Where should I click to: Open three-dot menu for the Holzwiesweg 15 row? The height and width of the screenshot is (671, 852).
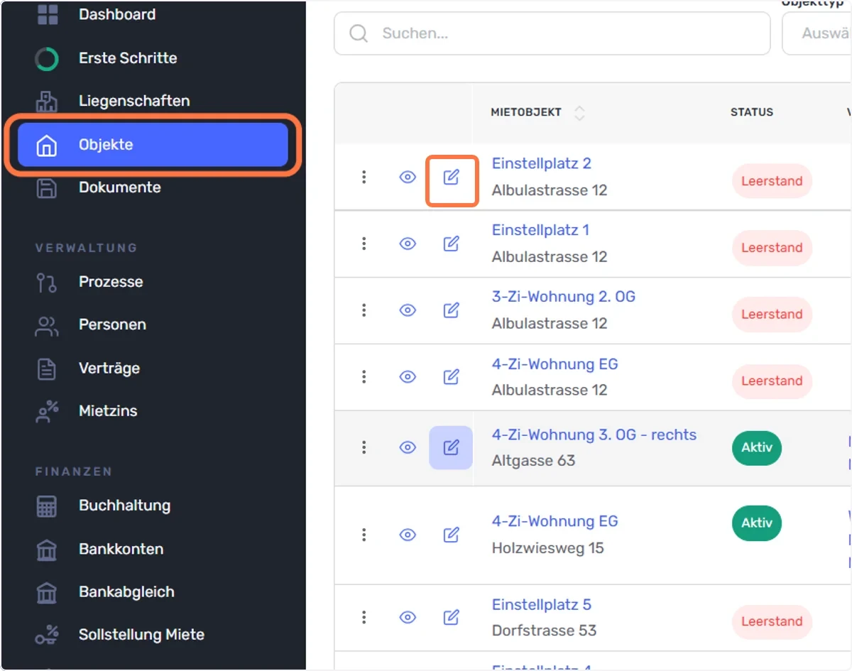click(x=364, y=535)
